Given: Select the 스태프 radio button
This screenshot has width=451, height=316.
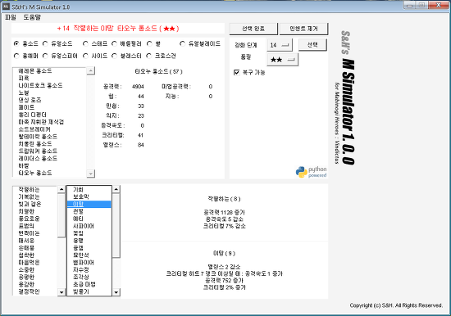Looking at the screenshot, I should pyautogui.click(x=85, y=43).
